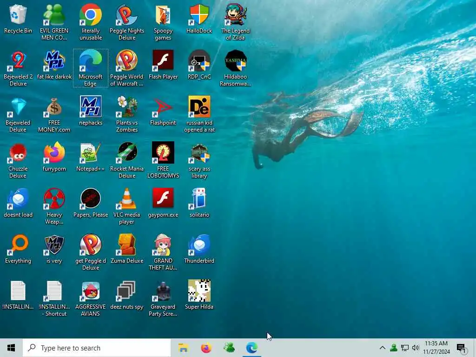Select the Flash Player desktop icon
This screenshot has height=357, width=476.
point(163,65)
